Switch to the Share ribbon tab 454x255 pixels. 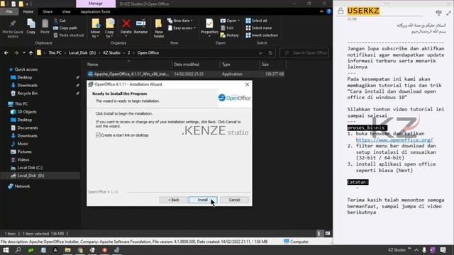(48, 11)
